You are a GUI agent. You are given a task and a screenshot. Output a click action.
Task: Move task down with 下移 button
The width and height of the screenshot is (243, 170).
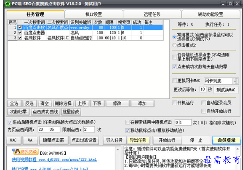pyautogui.click(x=97, y=103)
